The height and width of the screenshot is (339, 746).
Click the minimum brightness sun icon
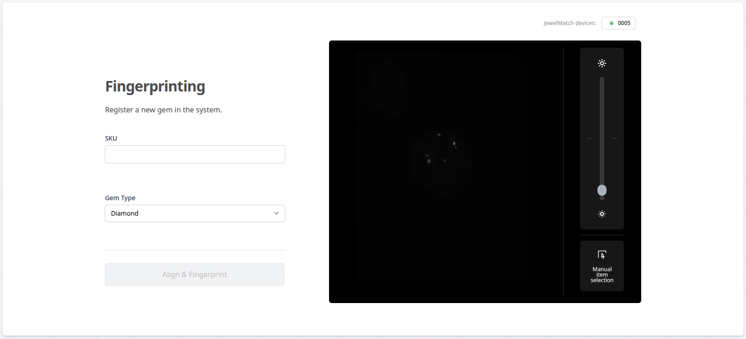point(602,214)
